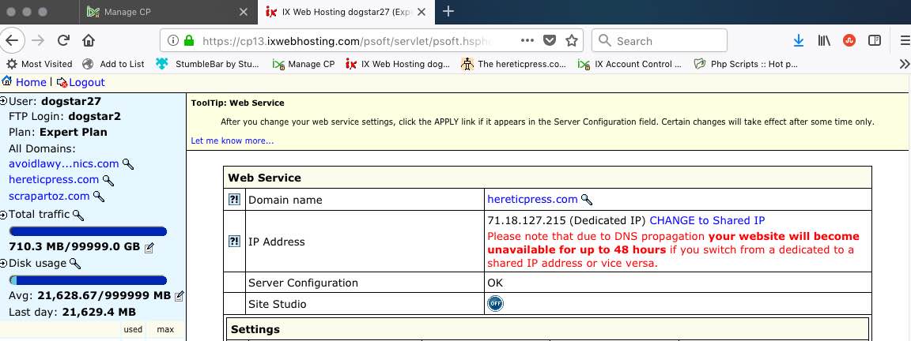Screen dimensions: 911x341
Task: Save page to Pocket
Action: click(549, 40)
